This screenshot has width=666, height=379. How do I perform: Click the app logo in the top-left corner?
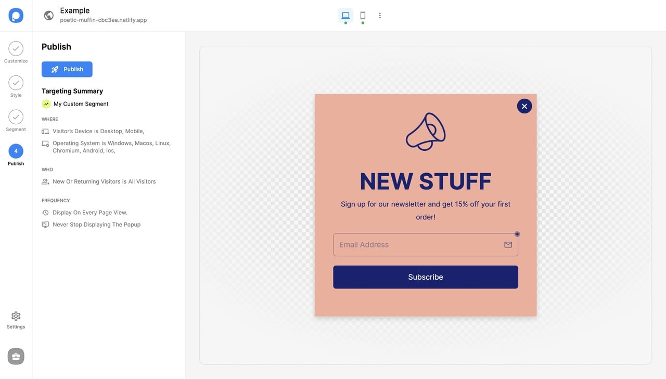tap(16, 15)
